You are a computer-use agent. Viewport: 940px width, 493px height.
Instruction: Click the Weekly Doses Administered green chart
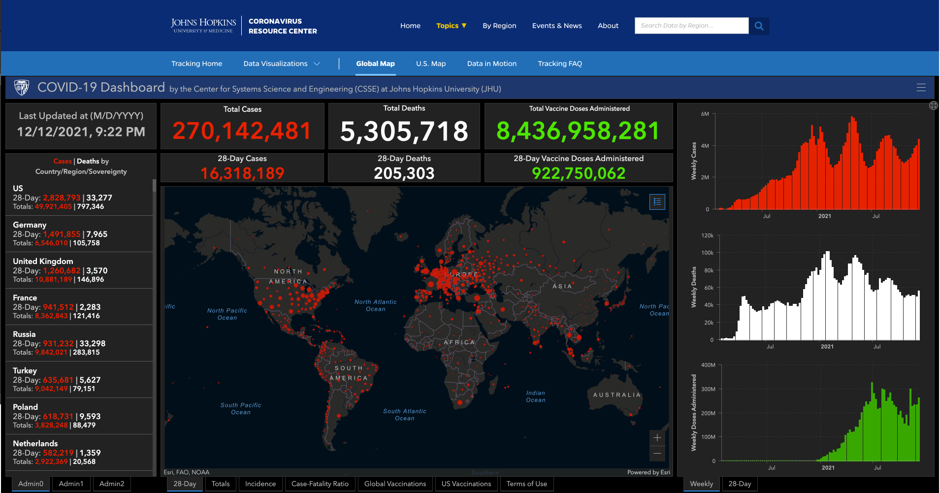coord(820,421)
